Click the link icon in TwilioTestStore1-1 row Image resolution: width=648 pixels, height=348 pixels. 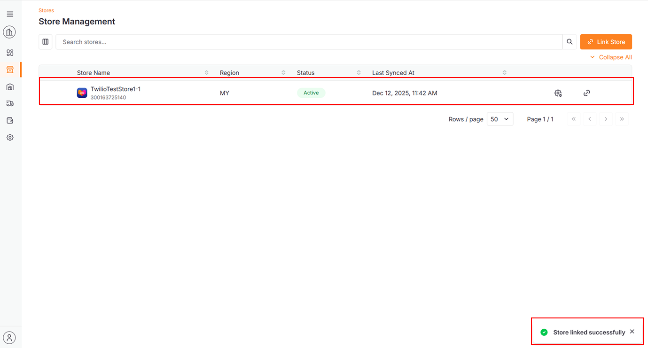pyautogui.click(x=586, y=93)
